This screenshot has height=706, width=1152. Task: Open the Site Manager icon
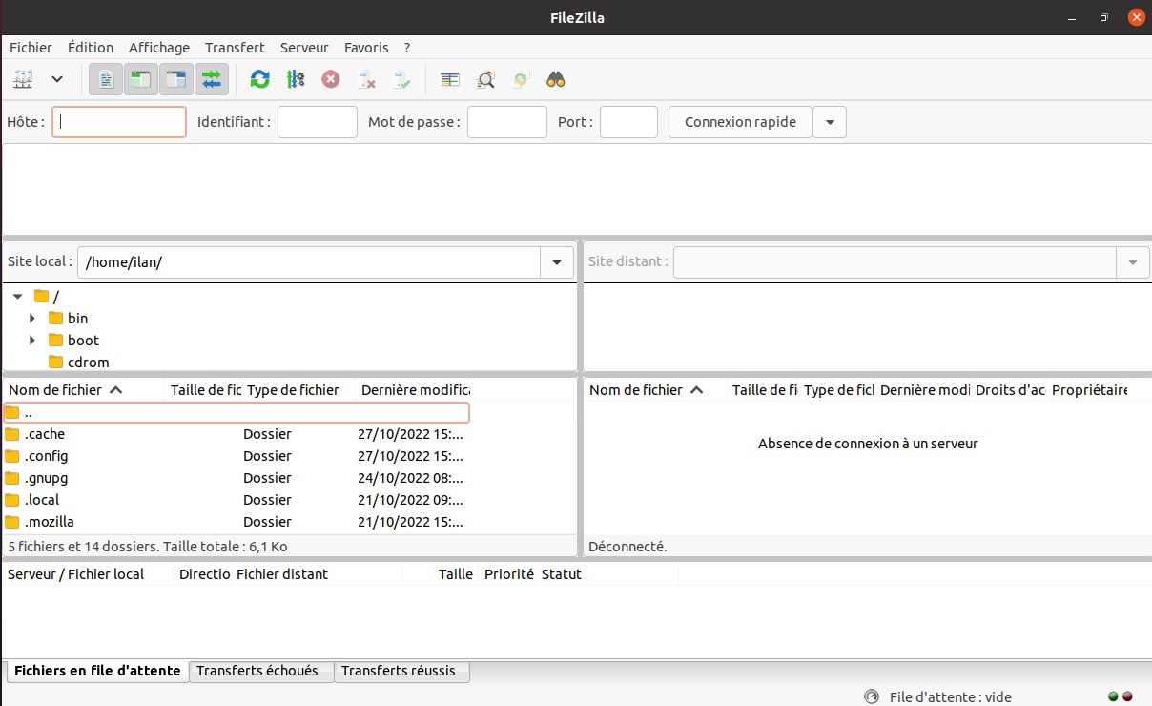[x=23, y=79]
